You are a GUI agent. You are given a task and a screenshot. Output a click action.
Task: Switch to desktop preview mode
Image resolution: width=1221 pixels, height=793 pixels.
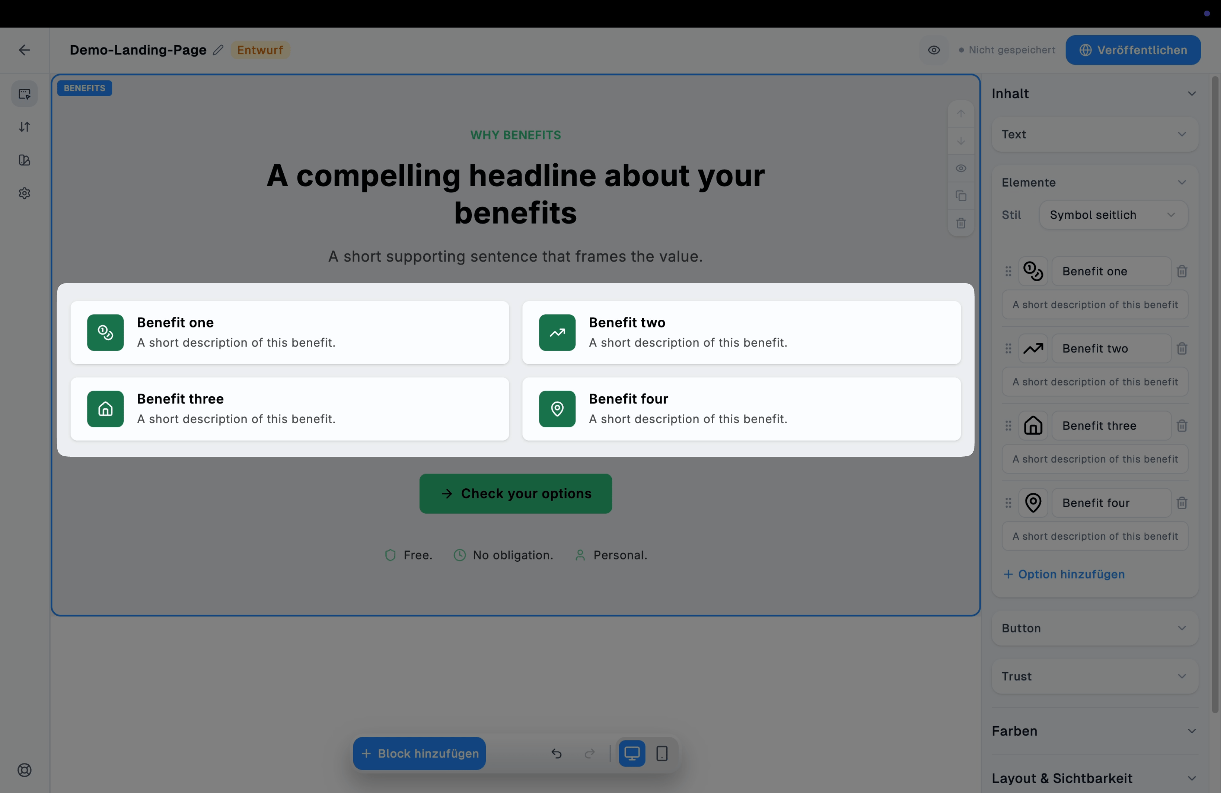click(632, 753)
